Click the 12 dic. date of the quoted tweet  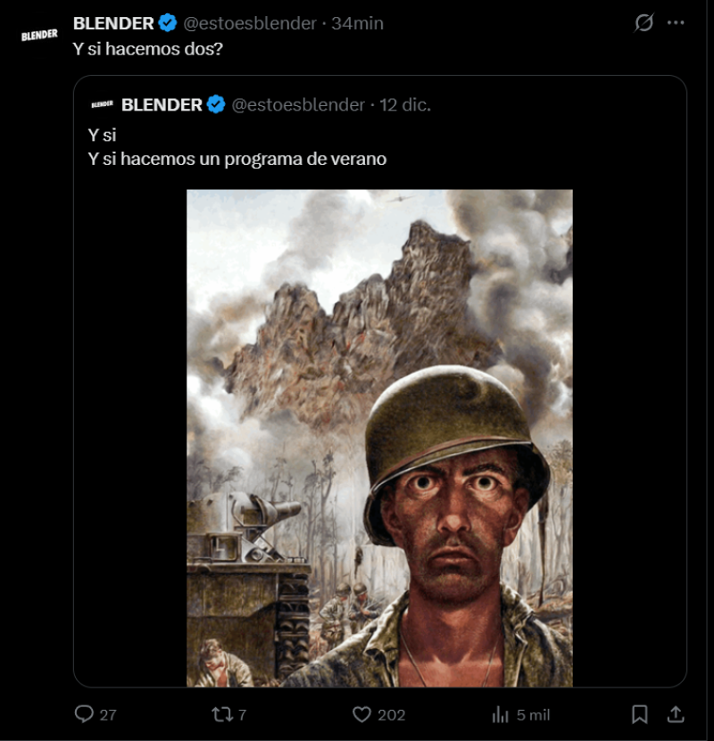click(x=405, y=104)
